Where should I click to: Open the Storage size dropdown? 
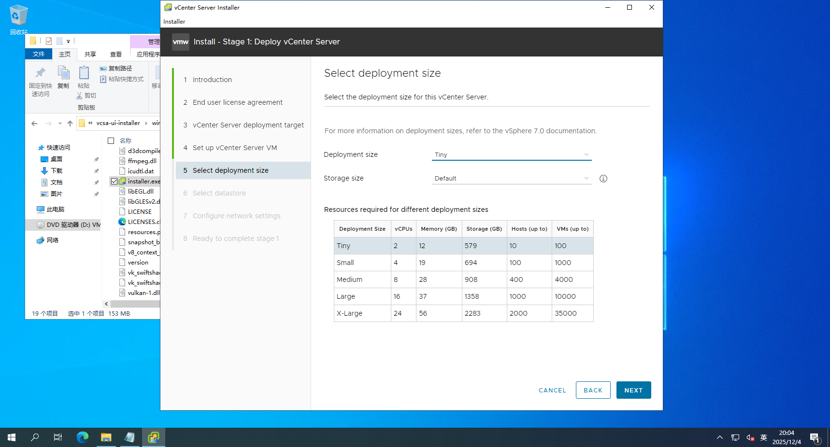[x=511, y=179]
